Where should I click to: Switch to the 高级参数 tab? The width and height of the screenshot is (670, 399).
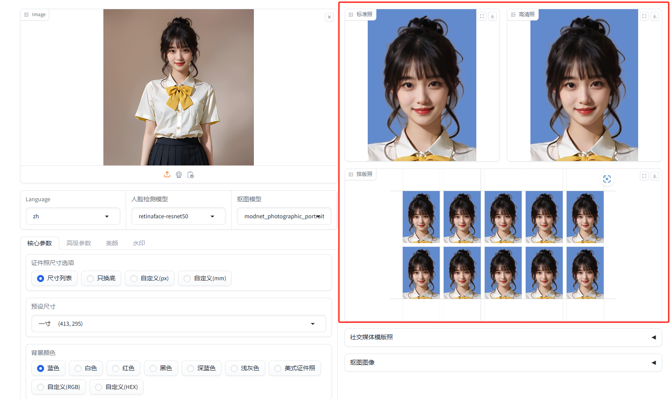79,243
